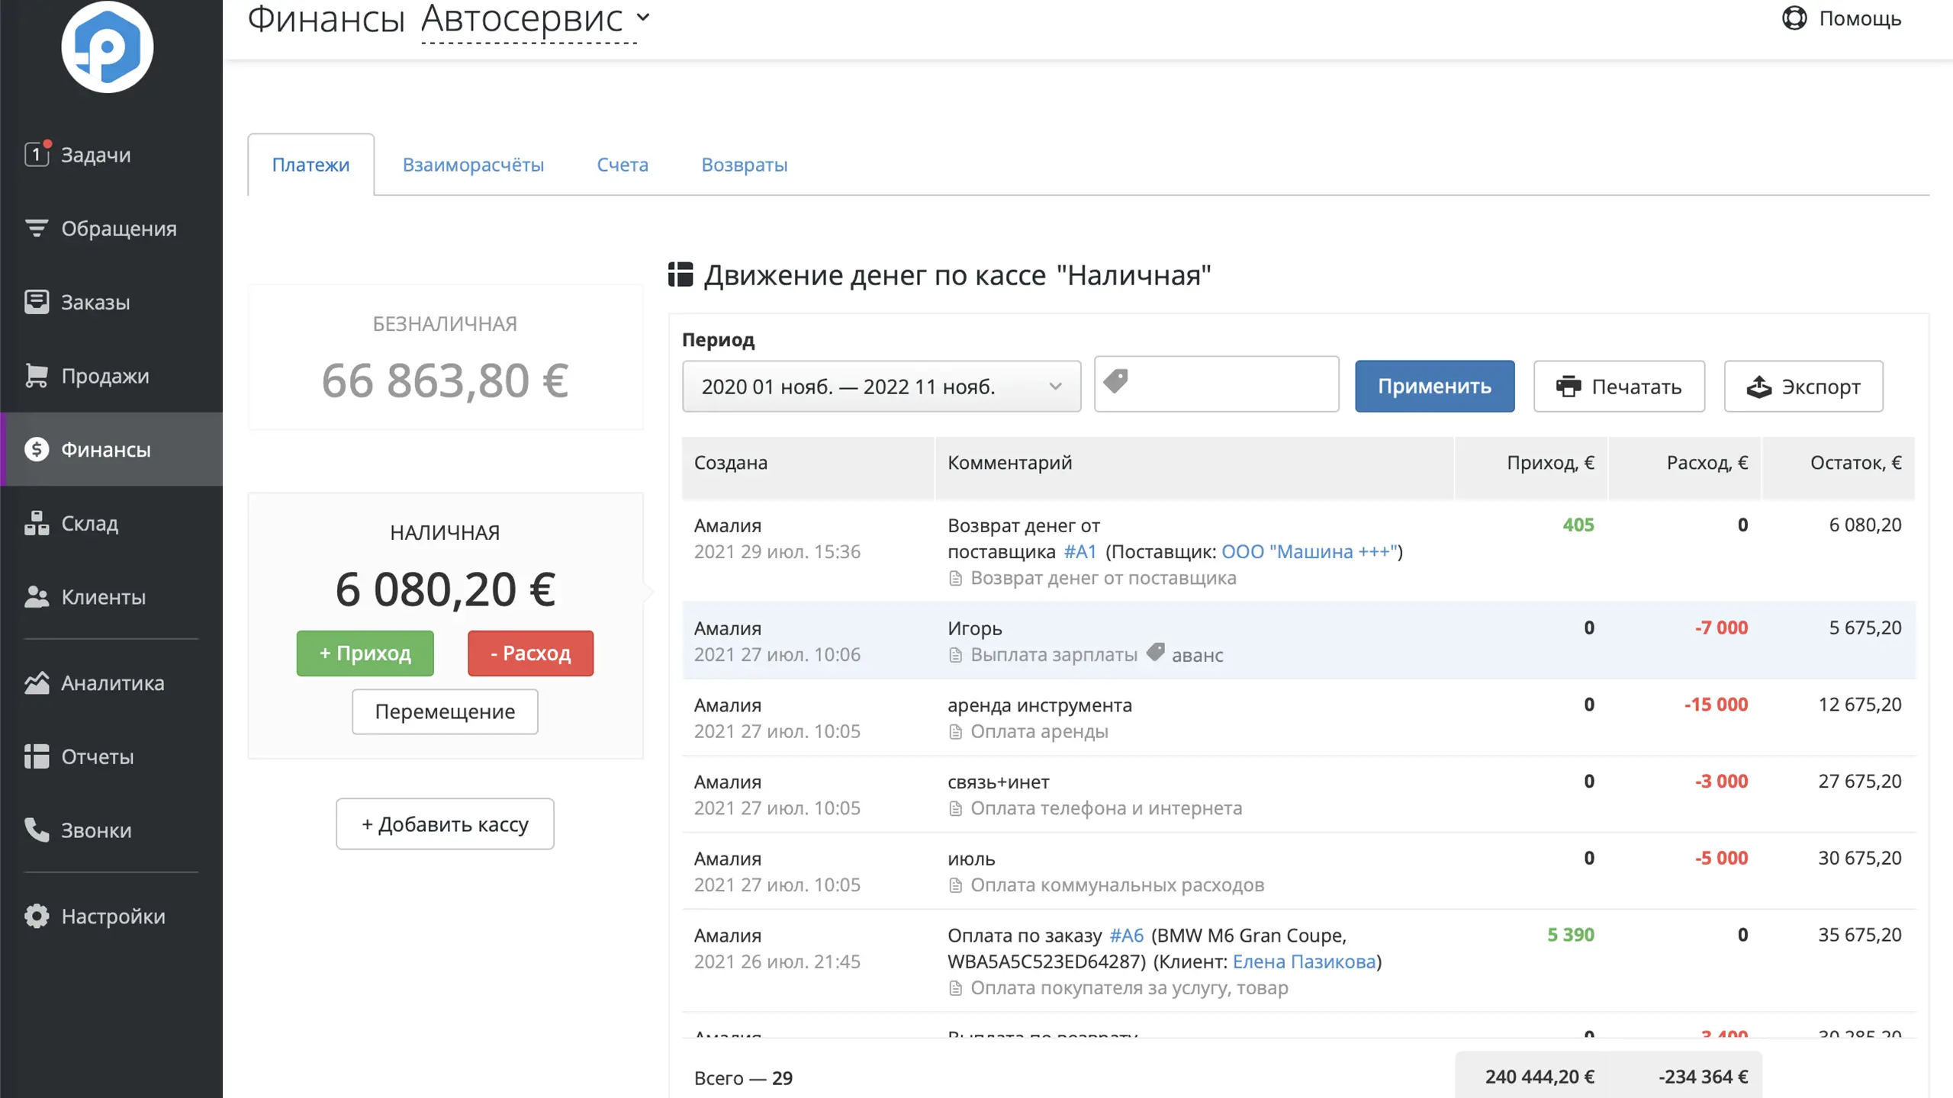Click the Обращения funnel icon

[x=37, y=228]
